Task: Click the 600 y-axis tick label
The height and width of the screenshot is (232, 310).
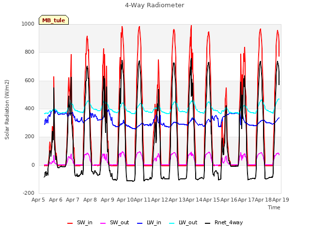Action: (x=30, y=80)
